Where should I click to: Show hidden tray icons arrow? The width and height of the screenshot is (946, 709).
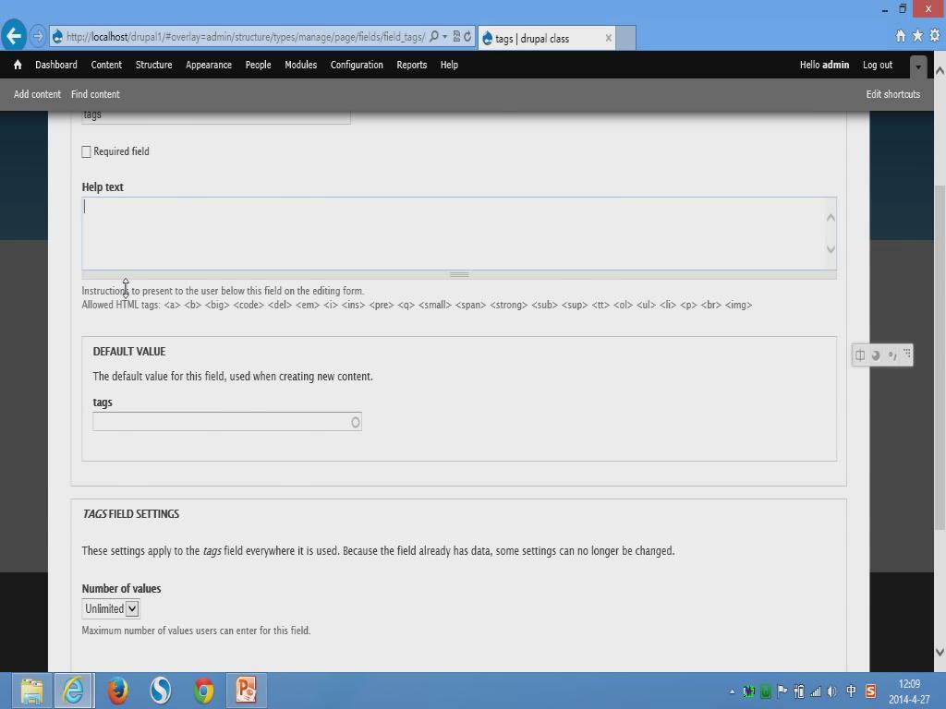coord(732,691)
